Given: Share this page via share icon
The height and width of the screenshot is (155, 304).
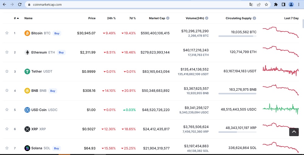Looking at the screenshot, I should coord(259,5).
